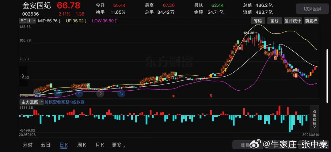Click the 最低 value 62.44
This screenshot has height=152, width=331.
pos(218,5)
